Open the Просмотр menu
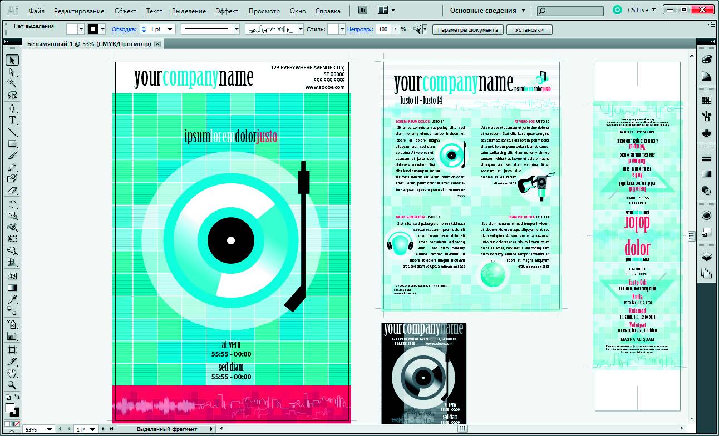The width and height of the screenshot is (719, 436). tap(264, 11)
